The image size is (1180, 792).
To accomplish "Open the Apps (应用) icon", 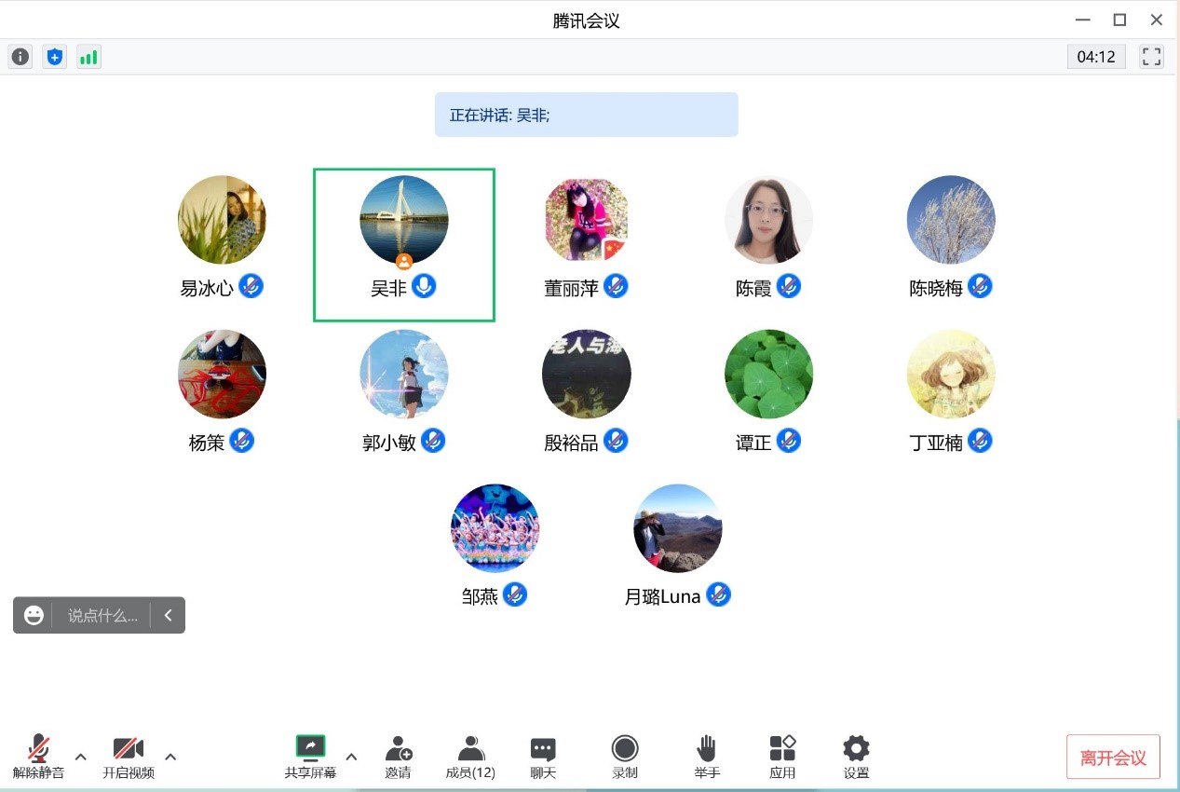I will 782,757.
